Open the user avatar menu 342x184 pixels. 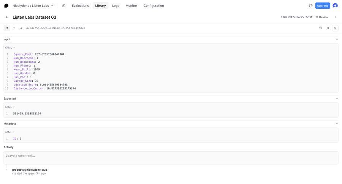(x=335, y=6)
